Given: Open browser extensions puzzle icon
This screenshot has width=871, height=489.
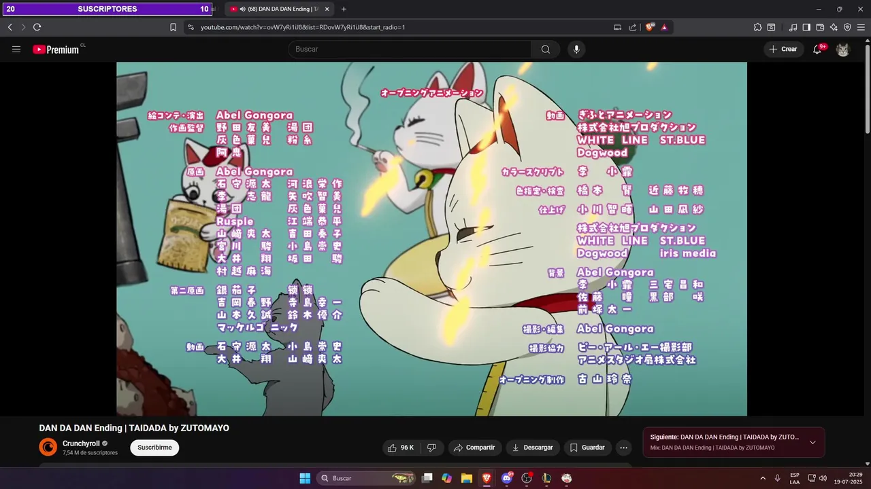Looking at the screenshot, I should [x=757, y=27].
